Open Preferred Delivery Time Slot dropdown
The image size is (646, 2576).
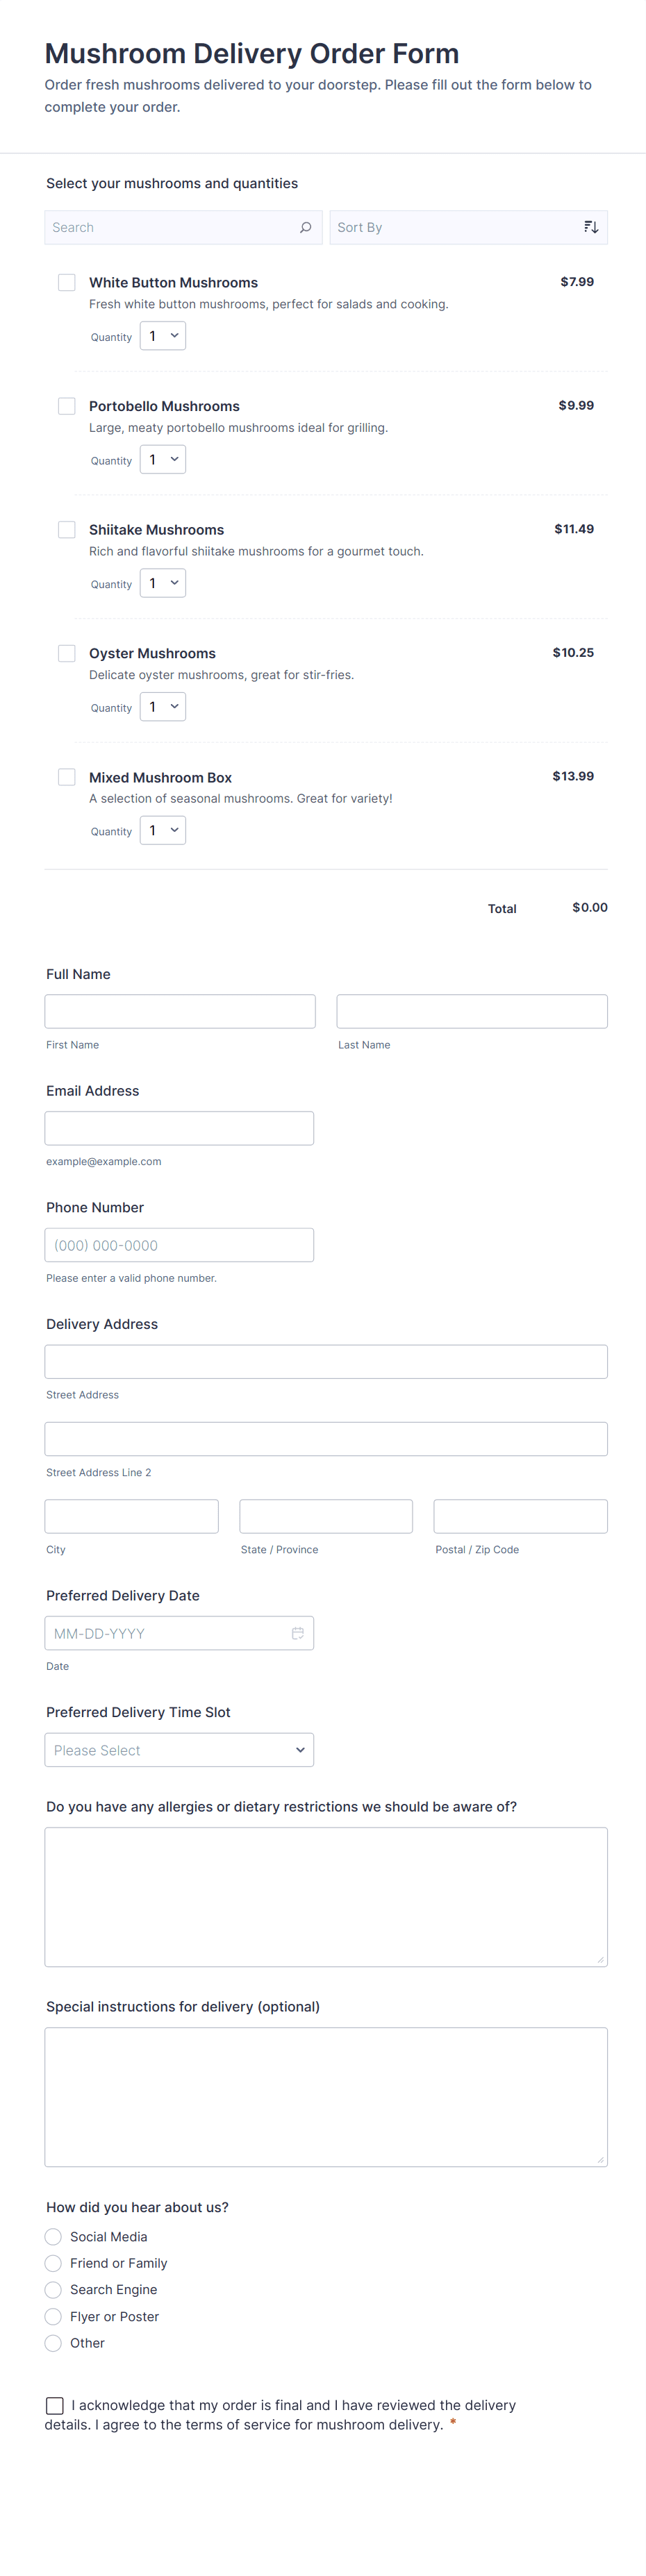(179, 1750)
